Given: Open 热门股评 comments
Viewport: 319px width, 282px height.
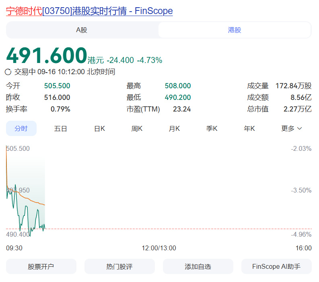Looking at the screenshot, I should point(119,266).
